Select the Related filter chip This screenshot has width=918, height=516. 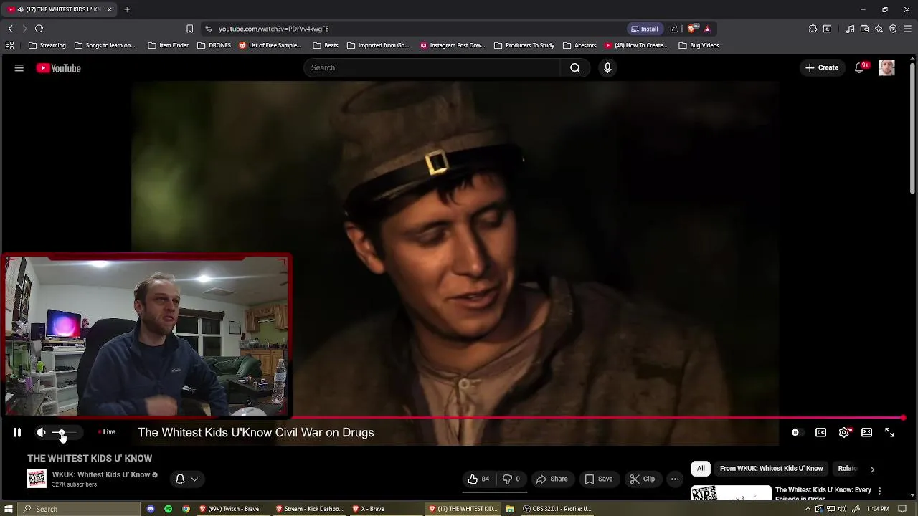click(x=848, y=468)
